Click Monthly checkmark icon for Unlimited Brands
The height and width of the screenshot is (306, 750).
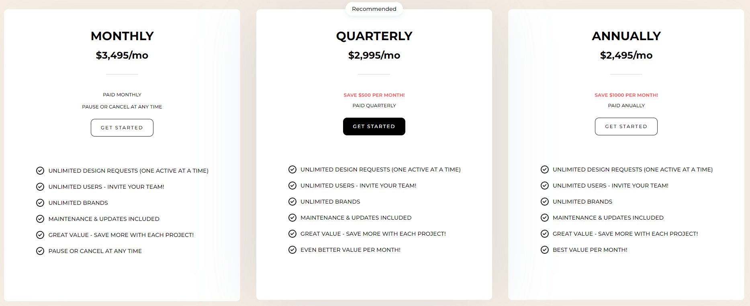tap(40, 203)
